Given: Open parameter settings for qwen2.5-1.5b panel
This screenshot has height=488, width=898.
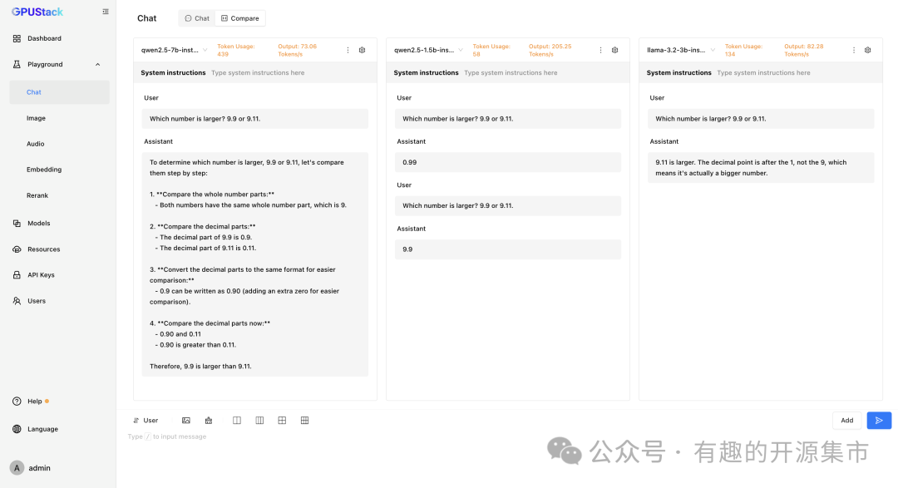Looking at the screenshot, I should click(615, 50).
